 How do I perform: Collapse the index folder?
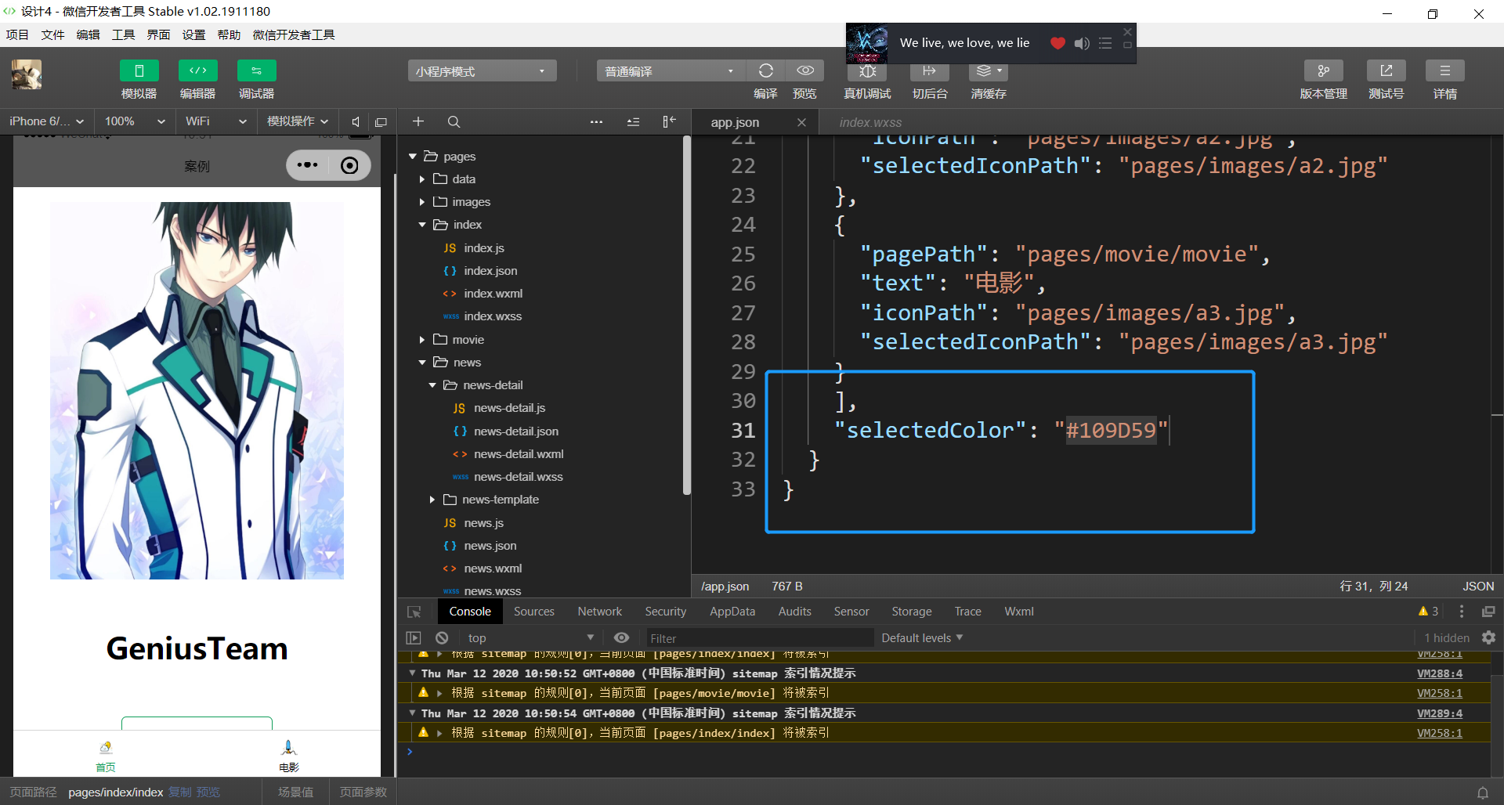422,225
